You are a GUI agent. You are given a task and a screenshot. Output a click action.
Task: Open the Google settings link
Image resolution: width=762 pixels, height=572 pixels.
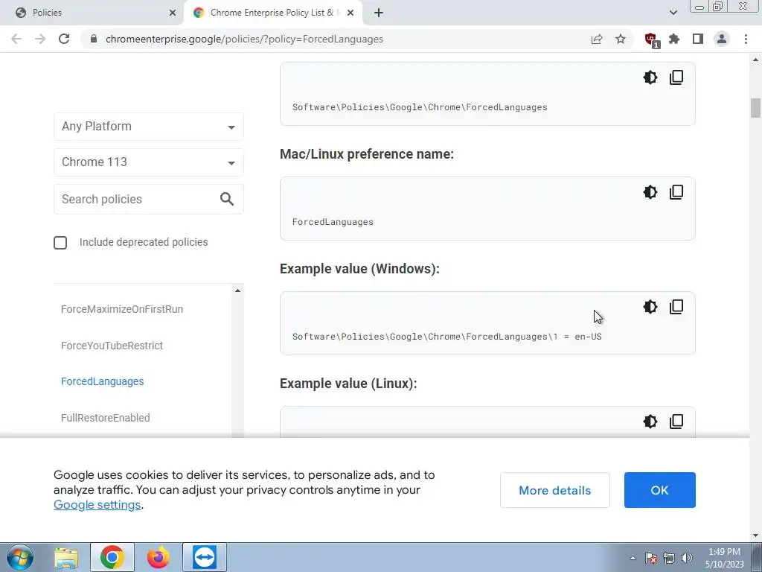(97, 505)
